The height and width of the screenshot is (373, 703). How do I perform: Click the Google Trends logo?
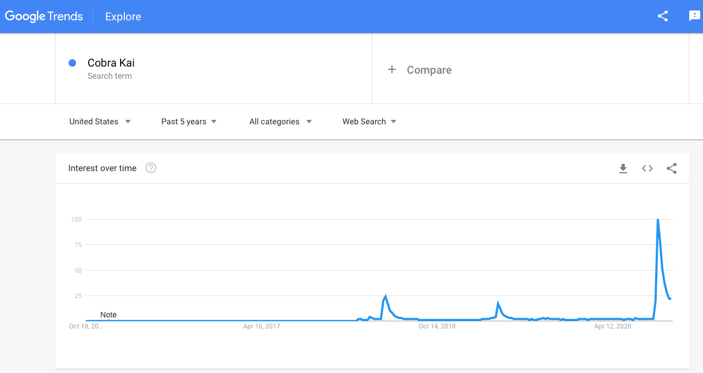(44, 17)
